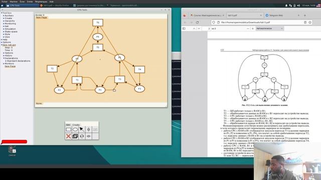Open the Écran menu
The width and height of the screenshot is (321, 180).
coord(22,1)
